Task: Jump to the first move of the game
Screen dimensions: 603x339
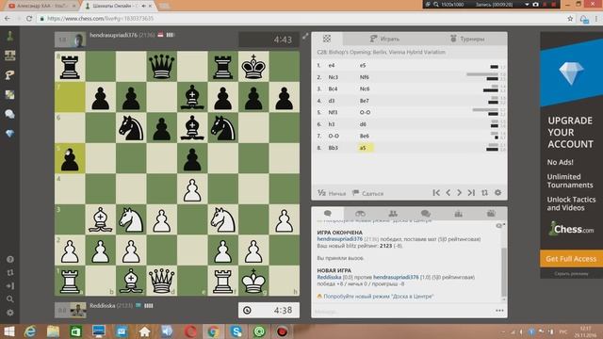Action: pyautogui.click(x=436, y=192)
